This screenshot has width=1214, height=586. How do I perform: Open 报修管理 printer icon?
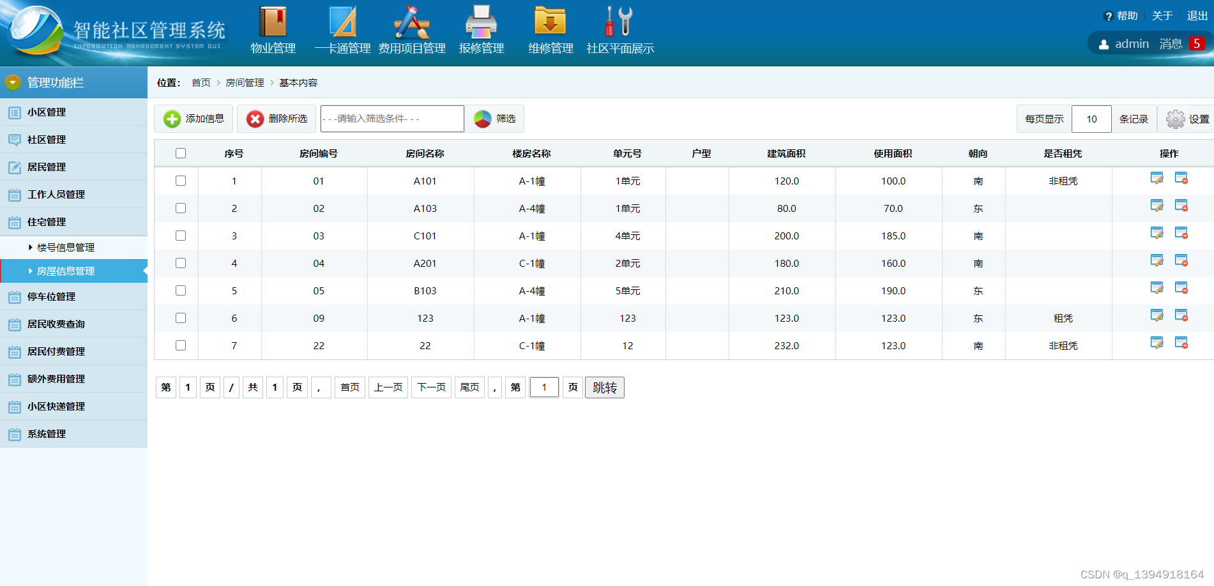click(x=482, y=22)
